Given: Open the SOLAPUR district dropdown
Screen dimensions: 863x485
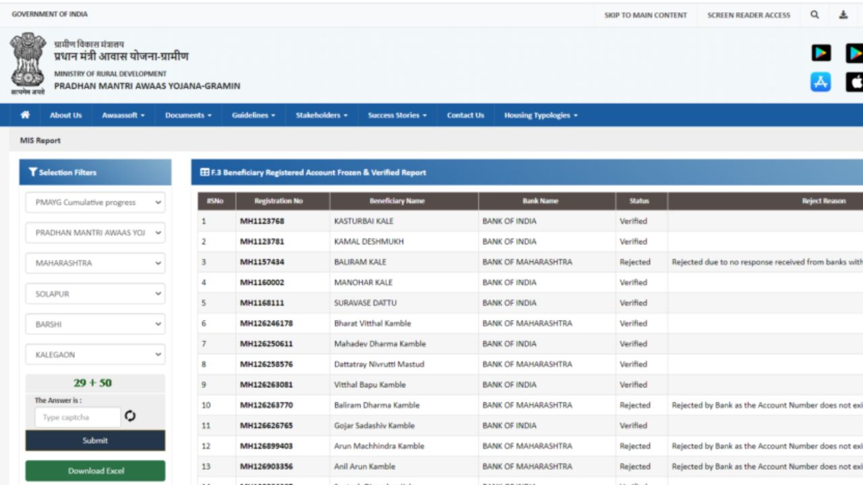Looking at the screenshot, I should (x=94, y=293).
